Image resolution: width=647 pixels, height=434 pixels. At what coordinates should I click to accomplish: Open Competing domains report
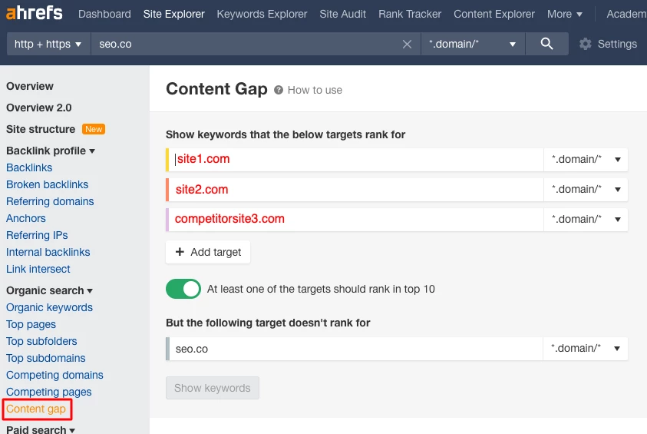pyautogui.click(x=55, y=376)
